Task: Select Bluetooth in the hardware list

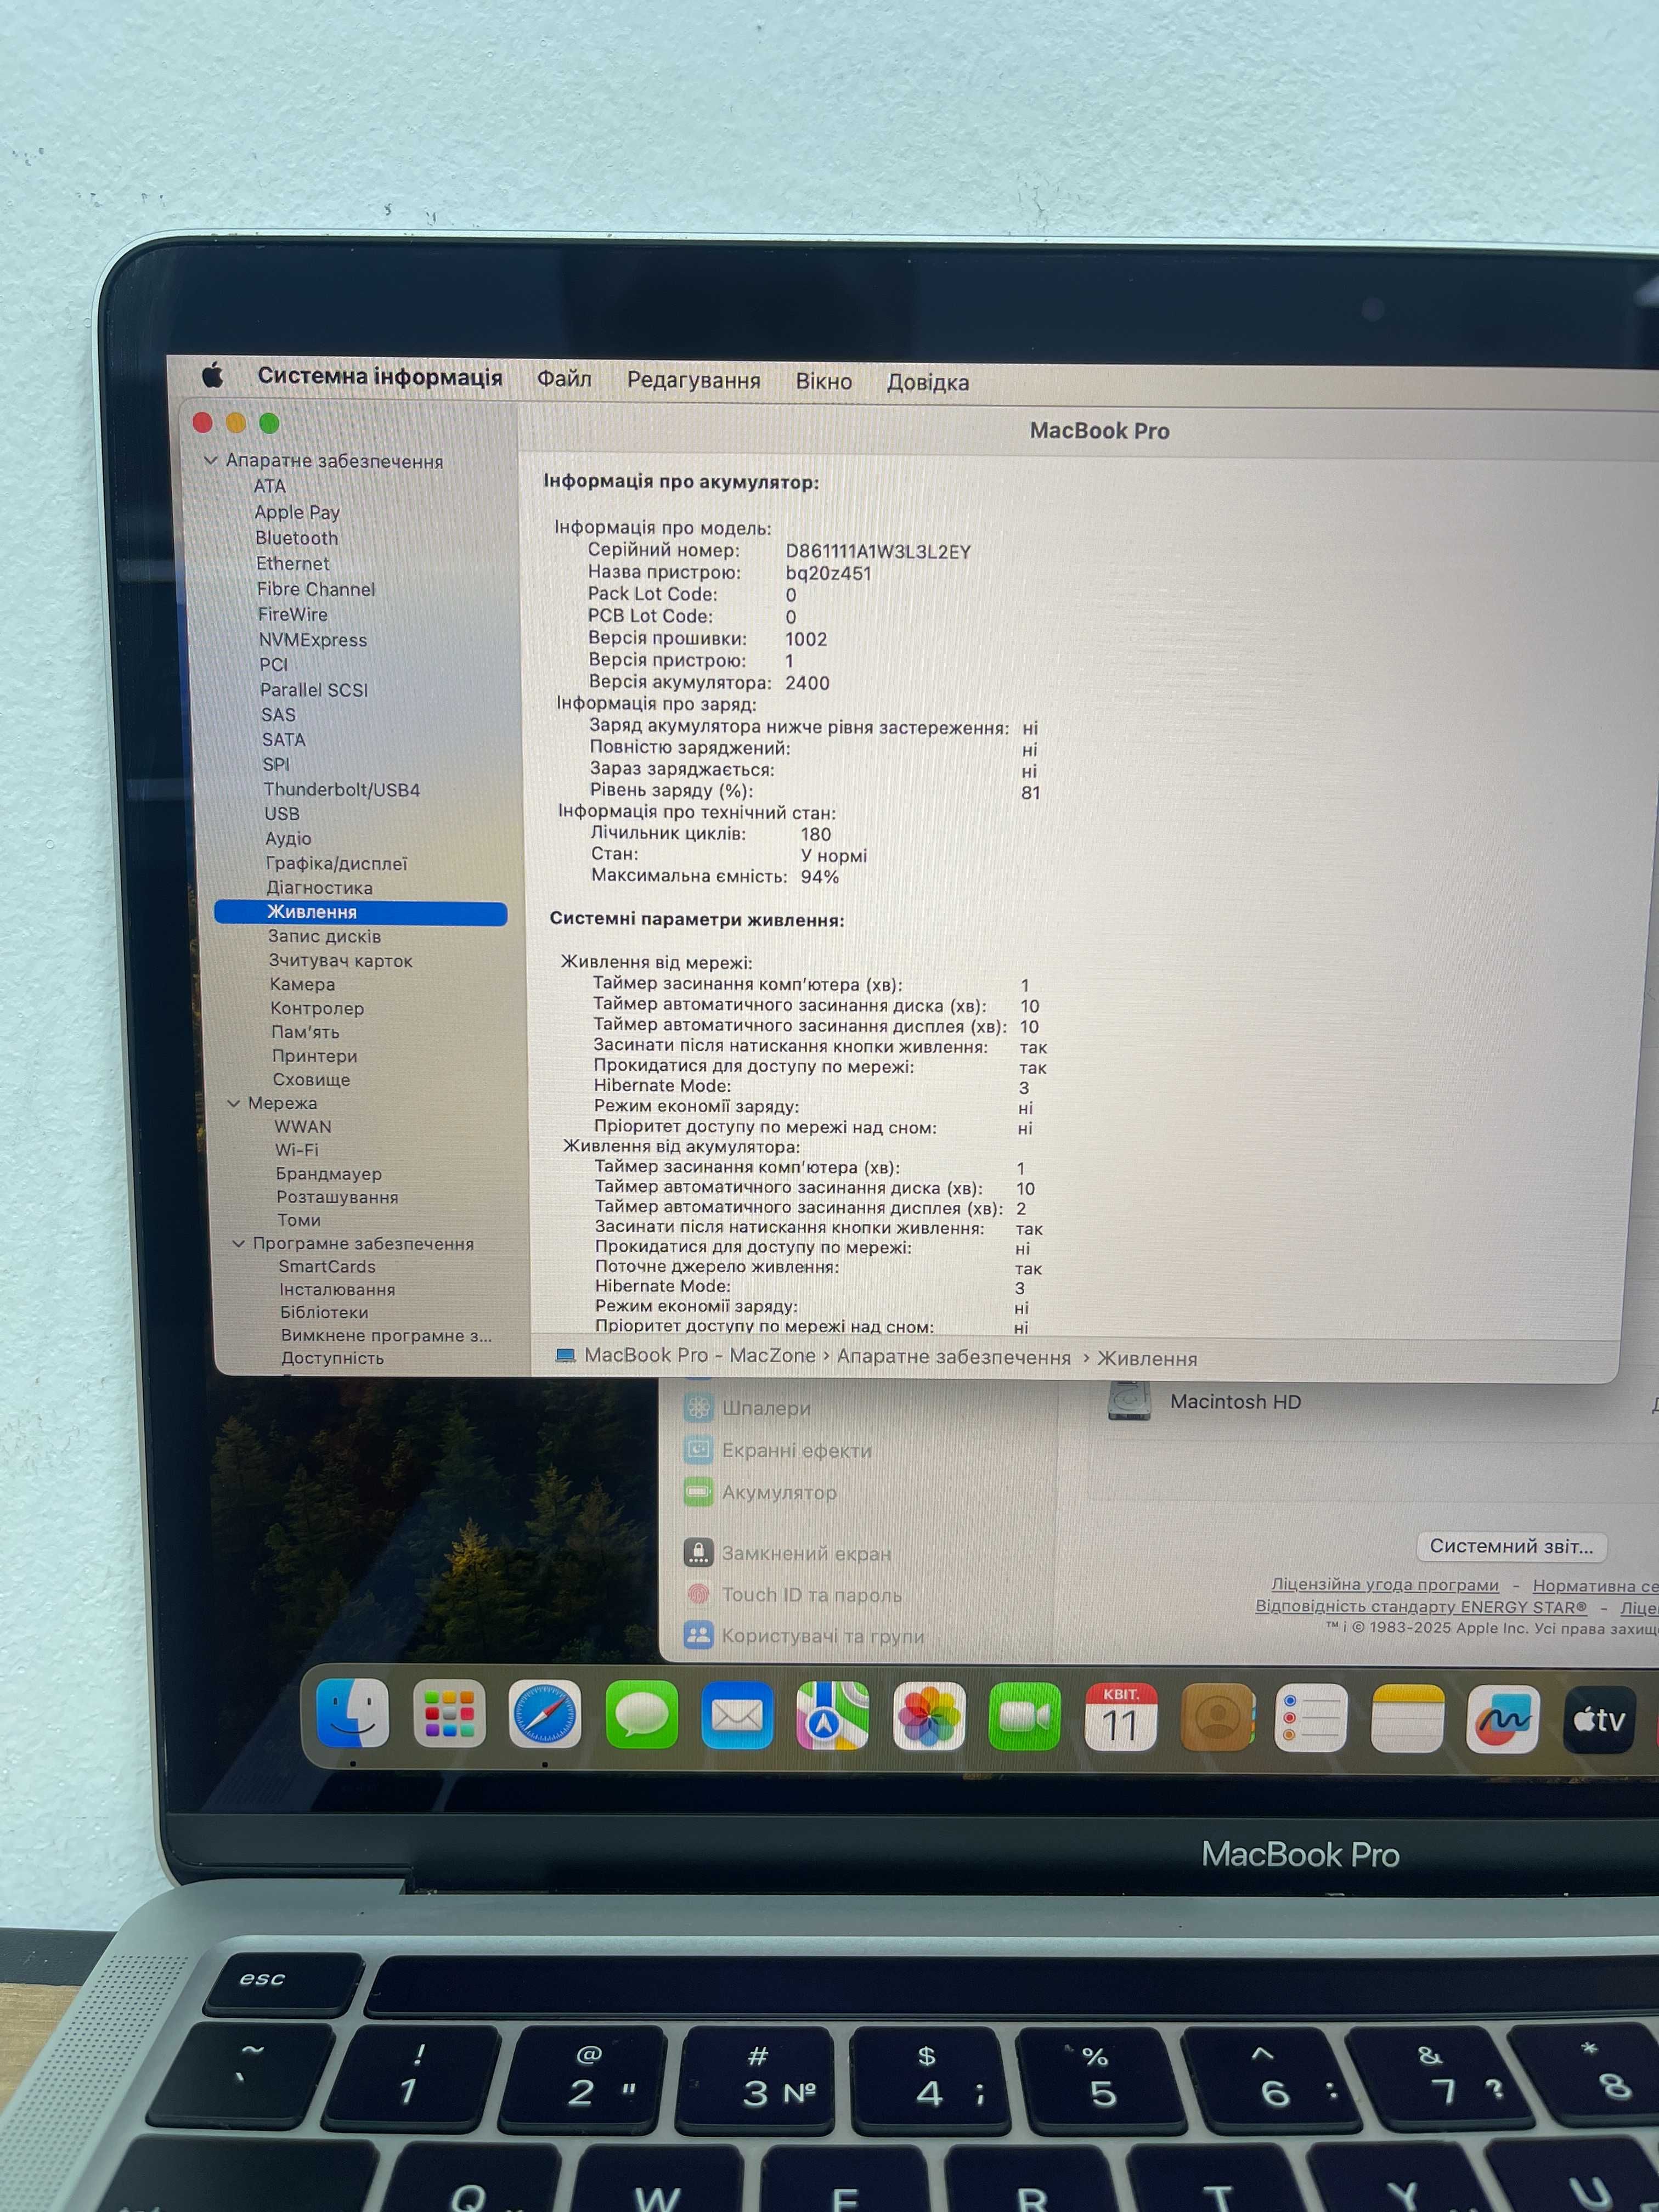Action: point(296,538)
